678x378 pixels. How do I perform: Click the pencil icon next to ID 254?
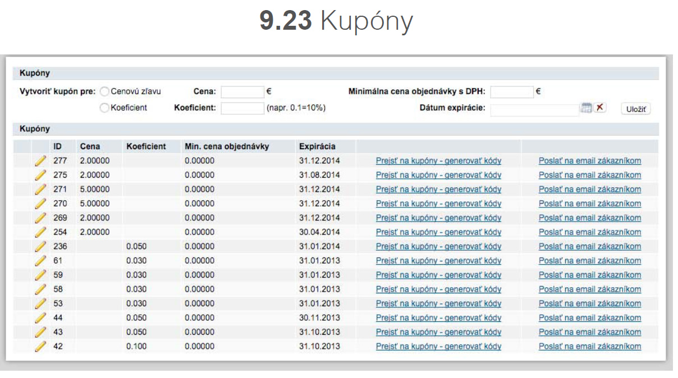[x=40, y=232]
